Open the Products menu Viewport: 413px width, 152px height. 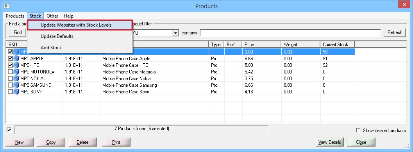(15, 16)
